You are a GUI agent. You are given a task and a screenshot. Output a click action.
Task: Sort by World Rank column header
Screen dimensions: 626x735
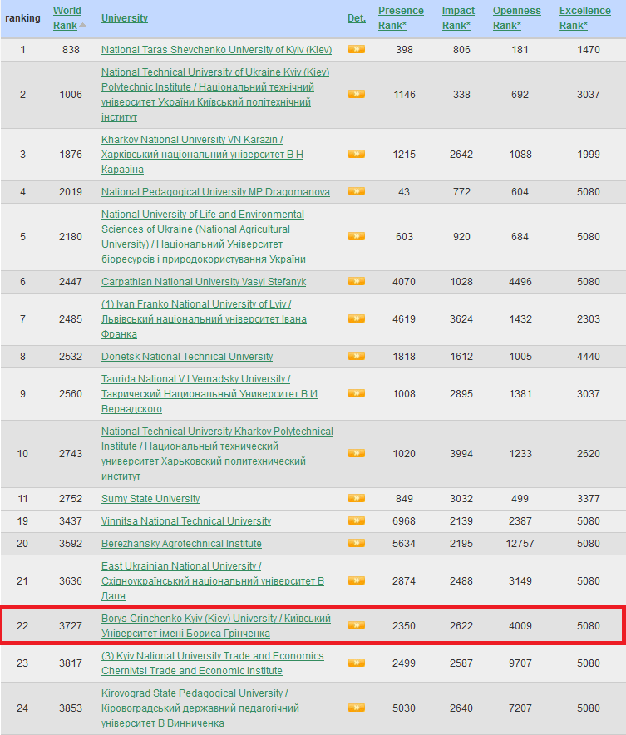point(67,17)
